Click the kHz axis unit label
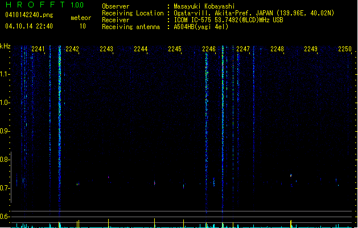The height and width of the screenshot is (228, 358). click(5, 46)
